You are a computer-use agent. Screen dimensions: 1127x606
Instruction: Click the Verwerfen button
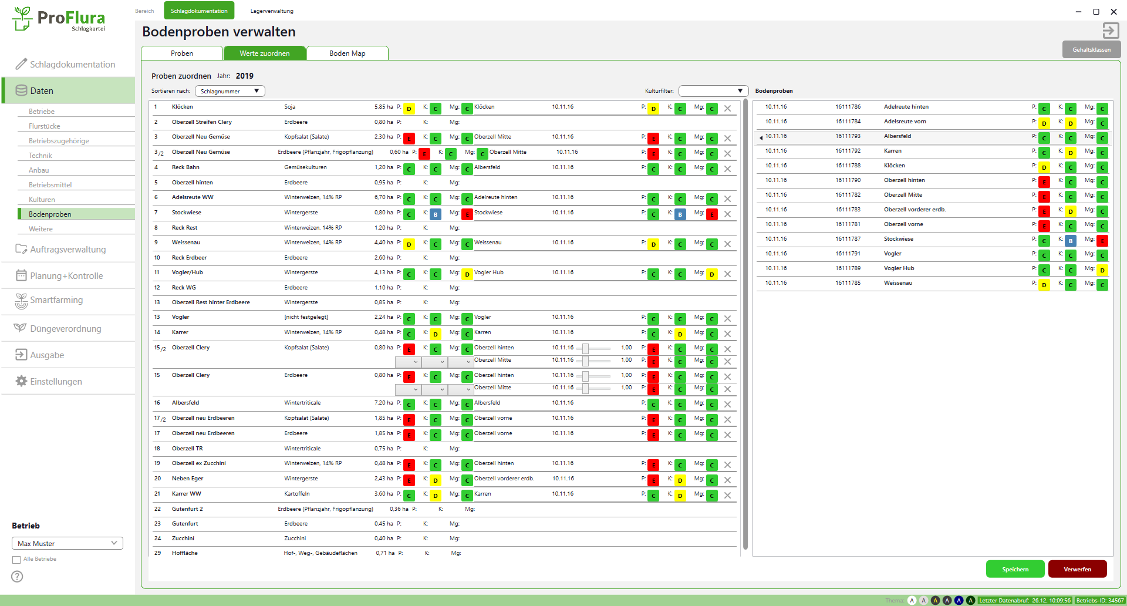(x=1077, y=569)
